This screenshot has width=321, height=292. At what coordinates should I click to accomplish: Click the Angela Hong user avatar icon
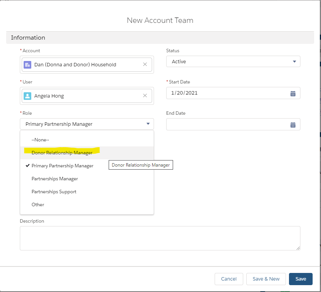pos(27,96)
